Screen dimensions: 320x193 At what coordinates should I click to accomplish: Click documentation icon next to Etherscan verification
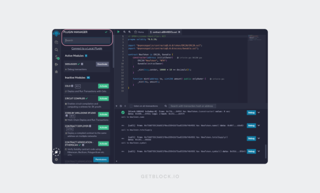click(x=83, y=145)
